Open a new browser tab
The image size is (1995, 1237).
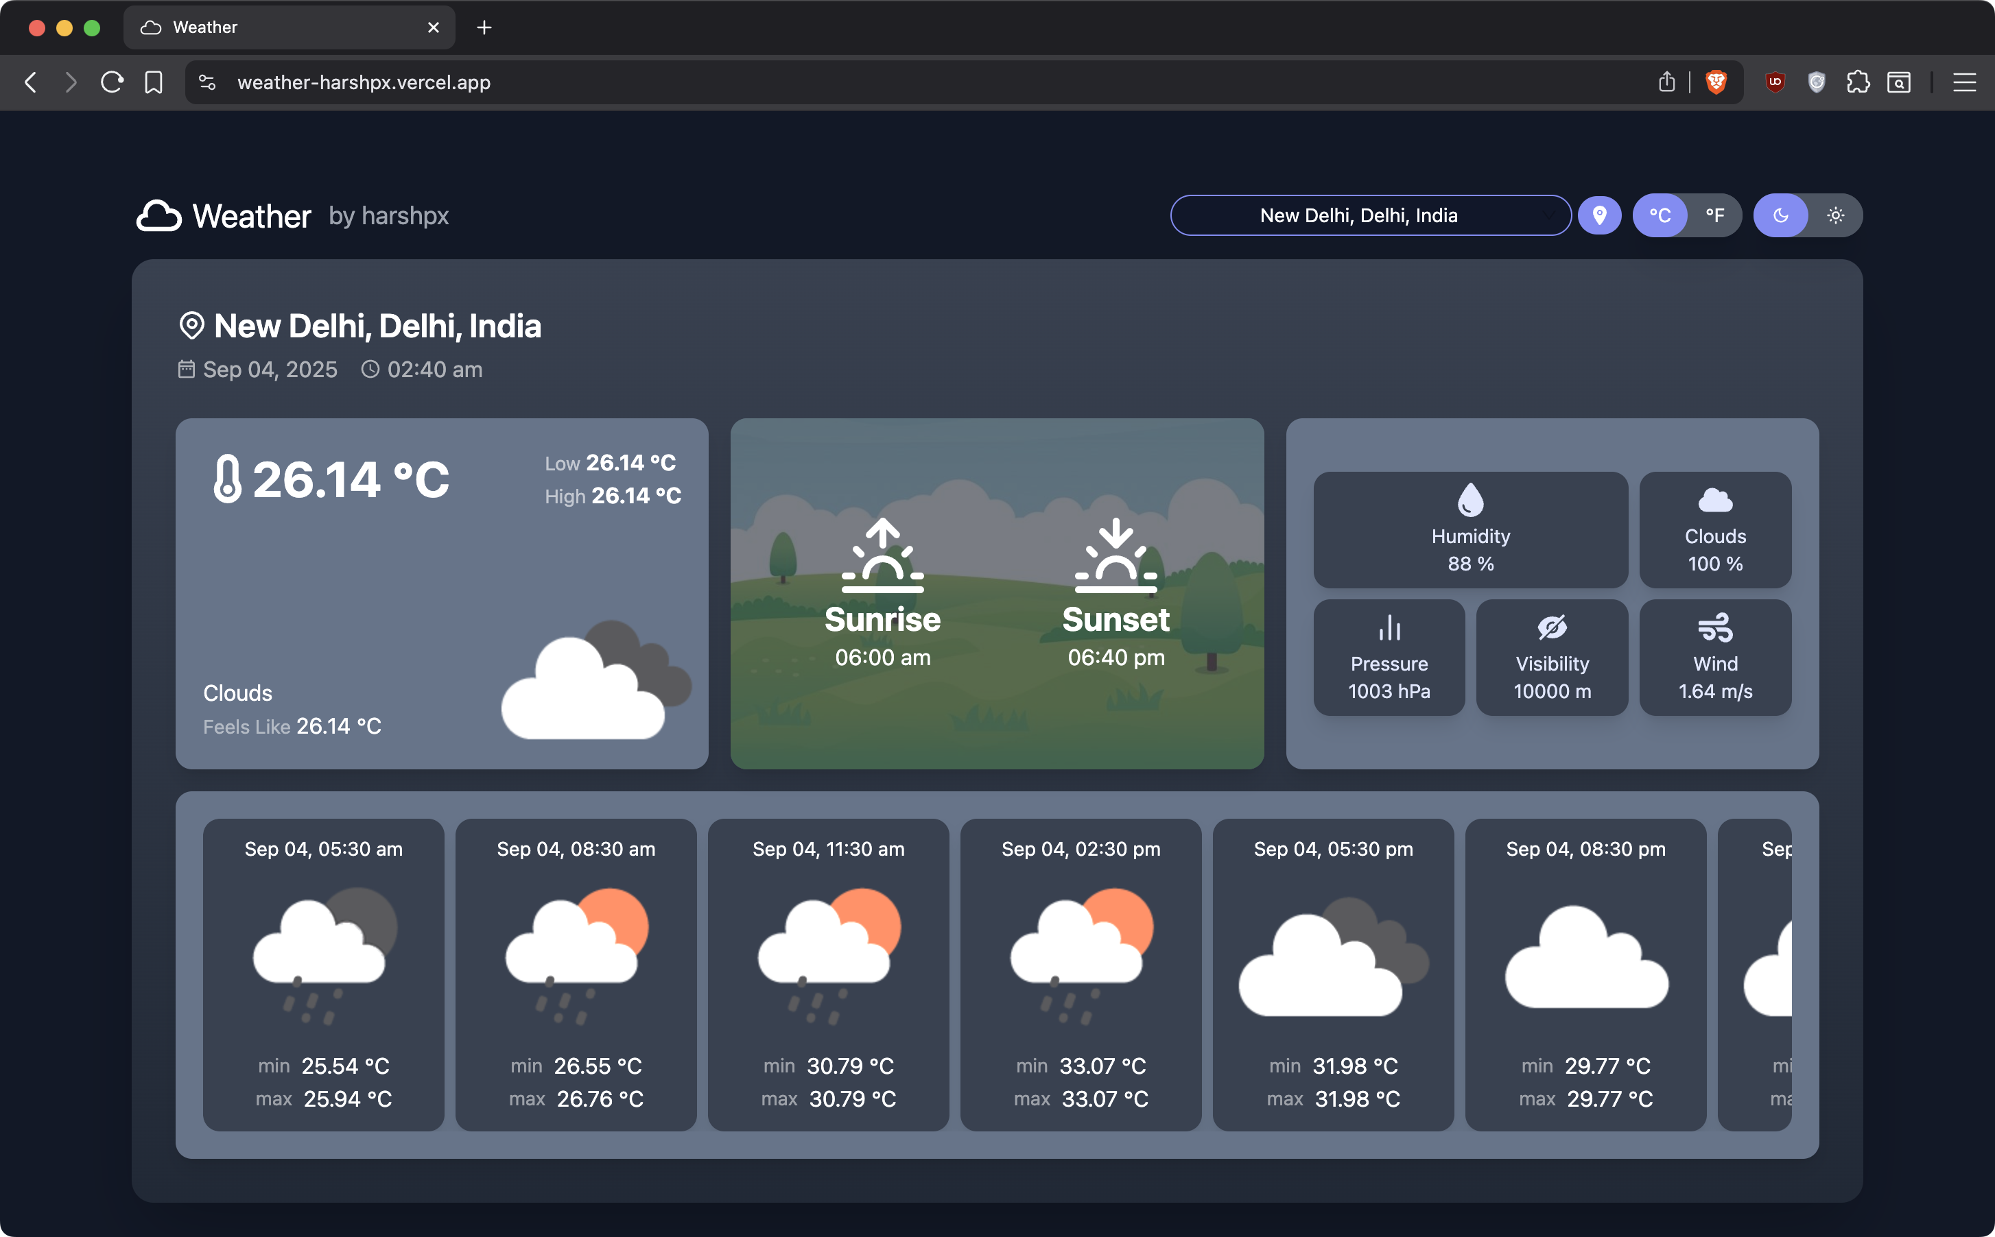click(484, 28)
